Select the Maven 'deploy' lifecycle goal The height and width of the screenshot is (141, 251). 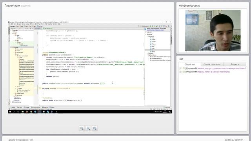pyautogui.click(x=153, y=52)
